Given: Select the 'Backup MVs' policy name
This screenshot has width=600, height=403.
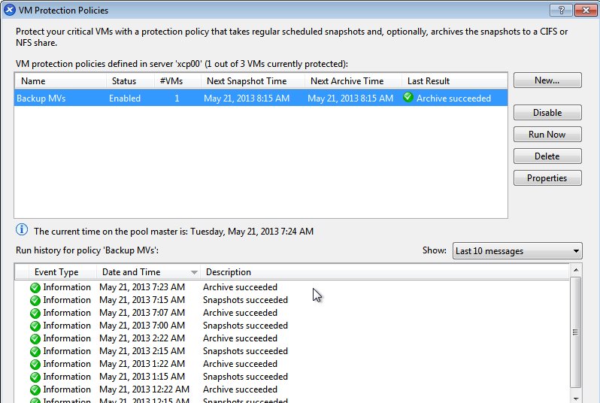Looking at the screenshot, I should click(x=41, y=98).
